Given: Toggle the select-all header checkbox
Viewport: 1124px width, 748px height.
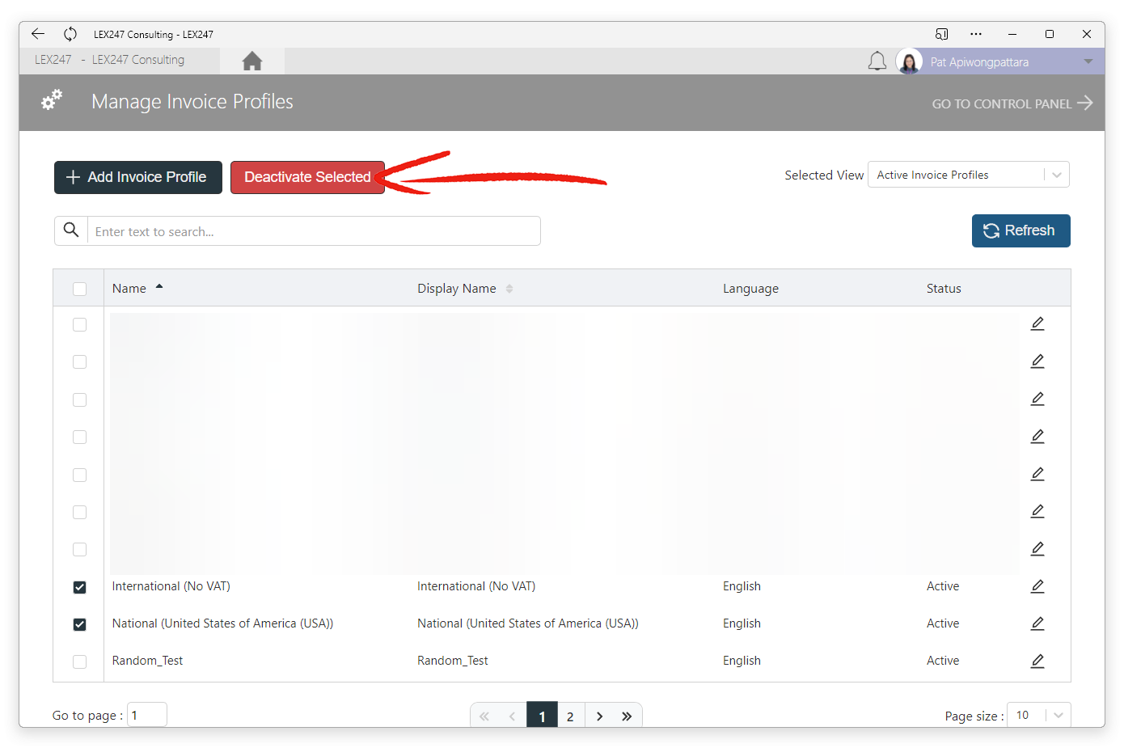Looking at the screenshot, I should pos(79,289).
